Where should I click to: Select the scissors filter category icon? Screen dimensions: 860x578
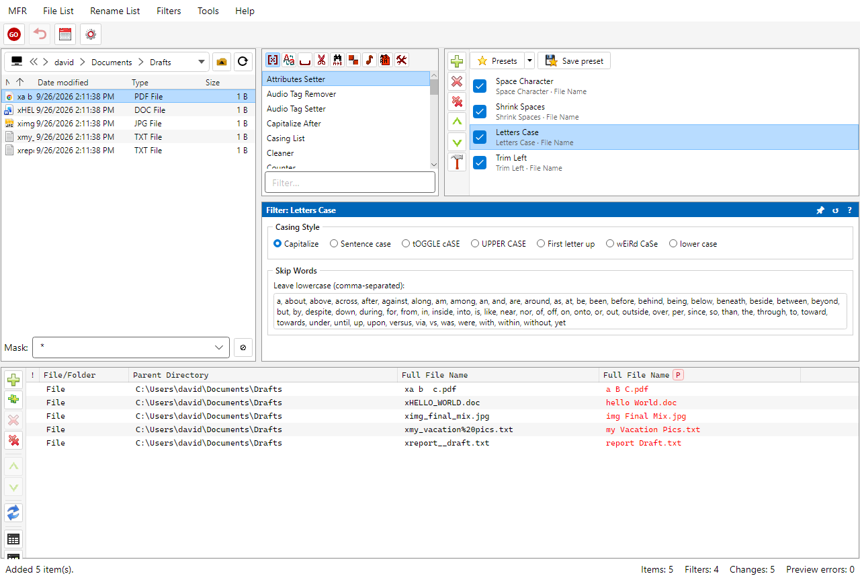tap(321, 60)
